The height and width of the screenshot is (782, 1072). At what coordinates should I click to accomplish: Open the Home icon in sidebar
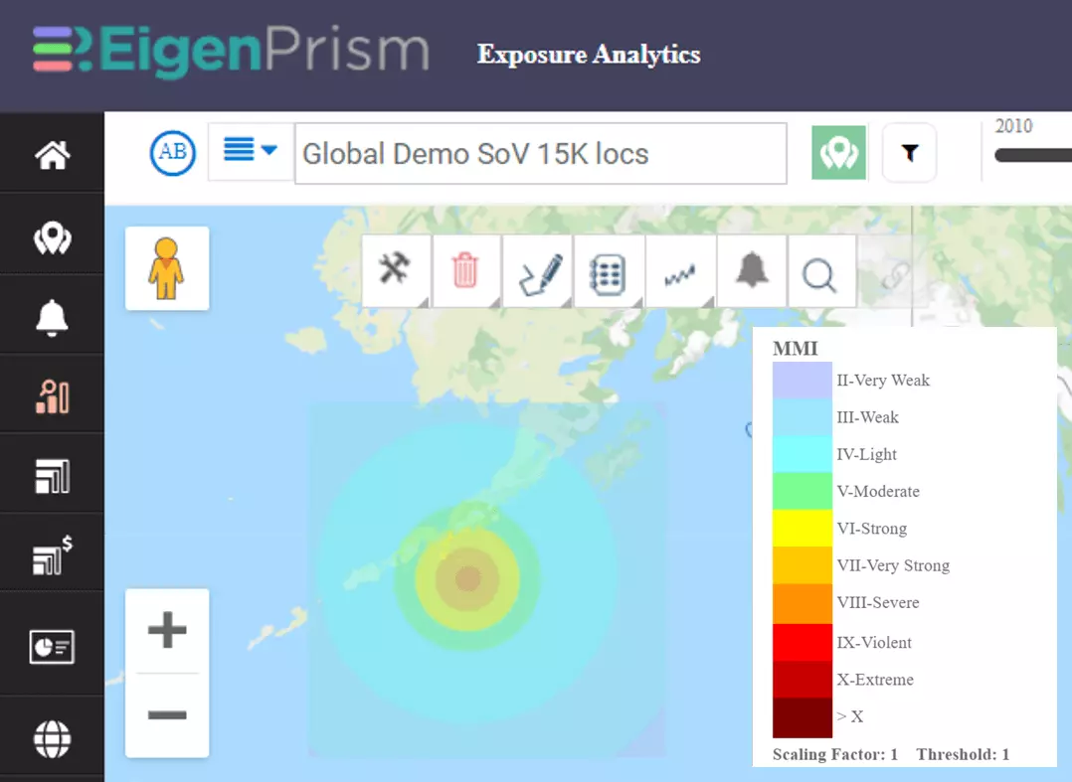click(x=52, y=155)
